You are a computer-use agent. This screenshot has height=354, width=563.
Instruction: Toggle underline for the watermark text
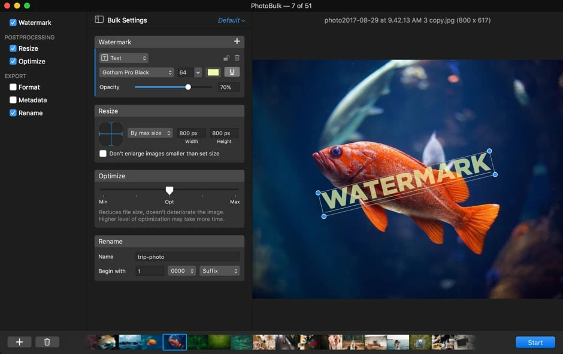click(232, 72)
